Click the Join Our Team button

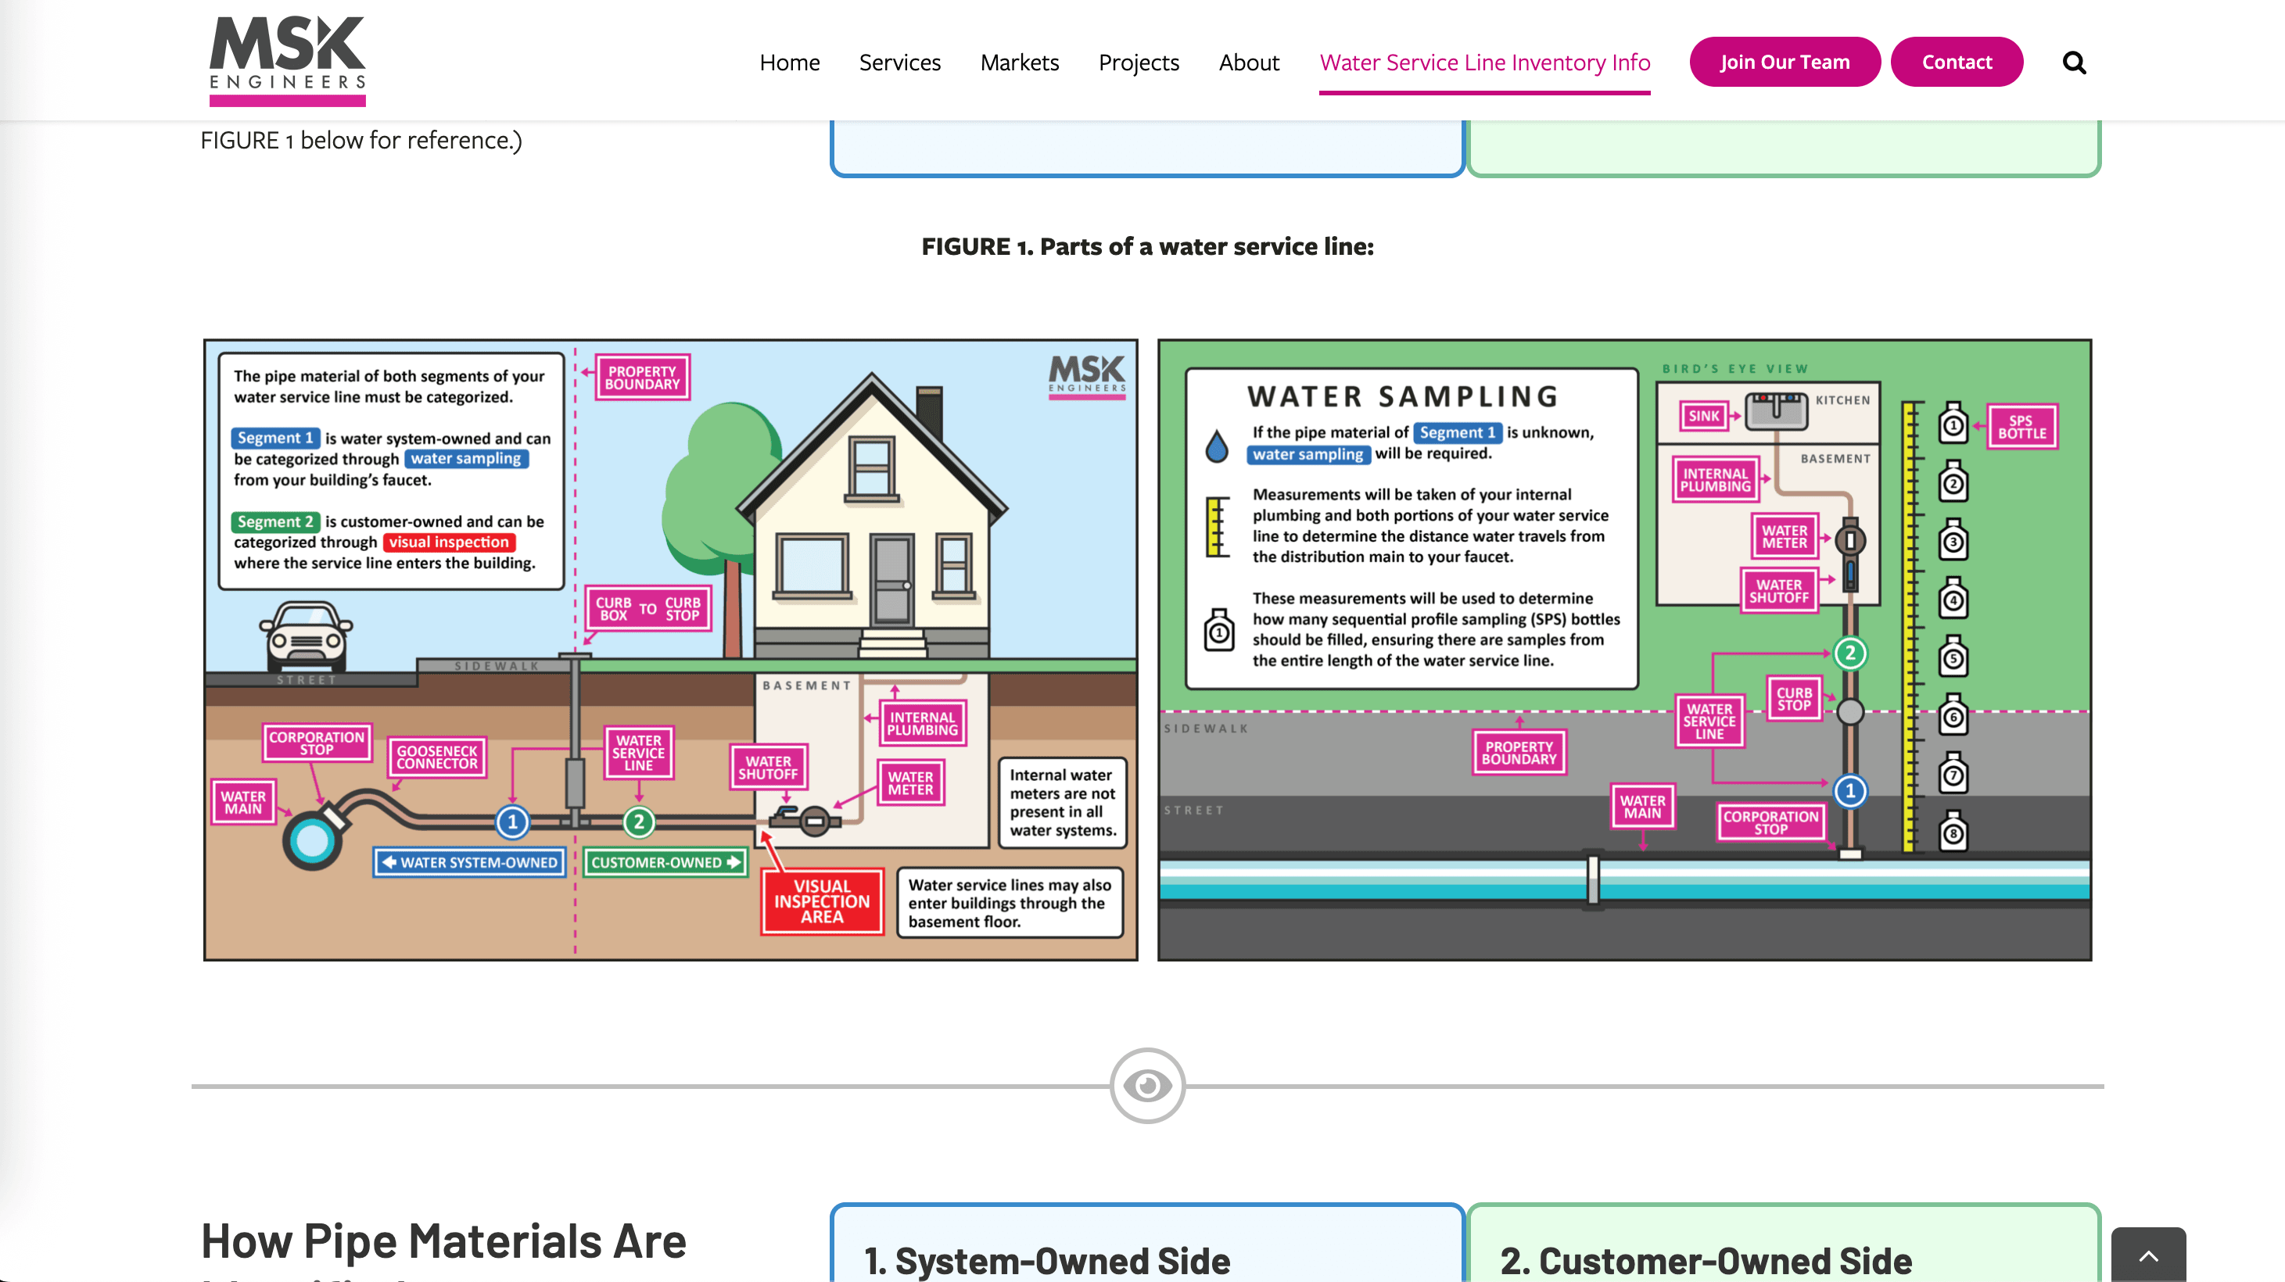[x=1784, y=61]
